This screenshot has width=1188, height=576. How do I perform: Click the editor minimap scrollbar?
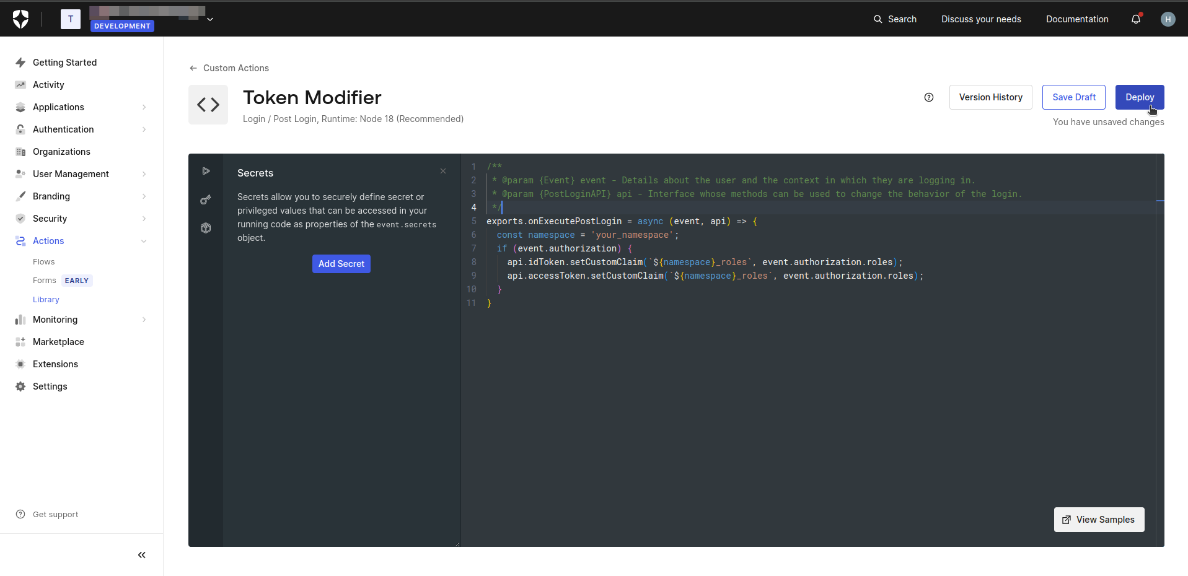pyautogui.click(x=1160, y=350)
